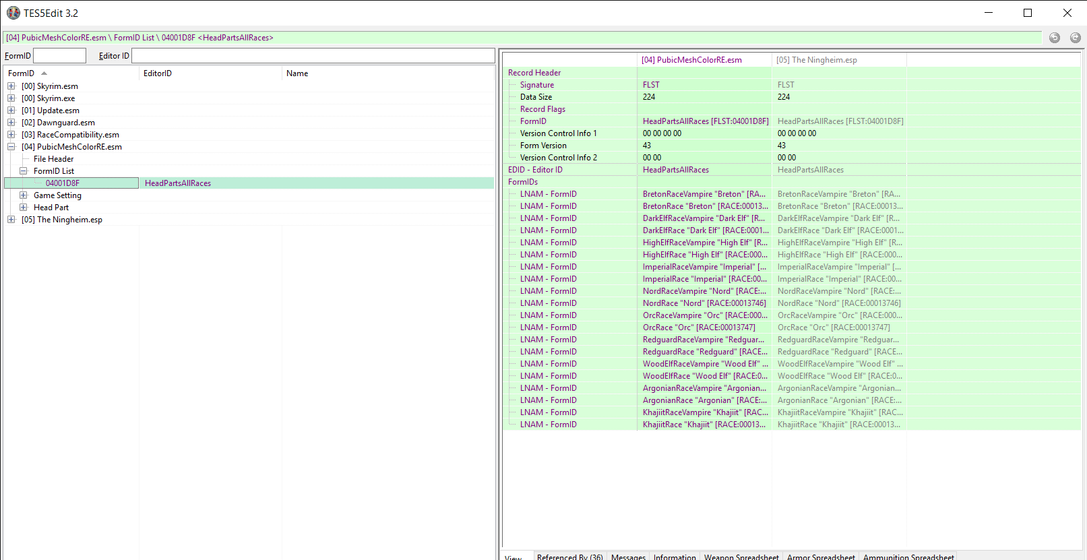Sort the tree by FormID column header
The height and width of the screenshot is (560, 1087).
point(71,73)
